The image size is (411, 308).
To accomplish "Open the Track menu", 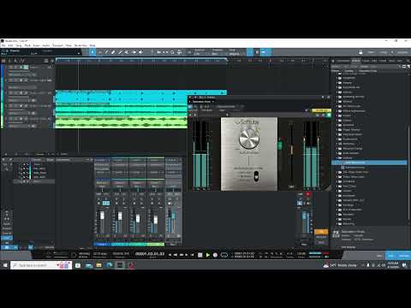I will pos(27,45).
